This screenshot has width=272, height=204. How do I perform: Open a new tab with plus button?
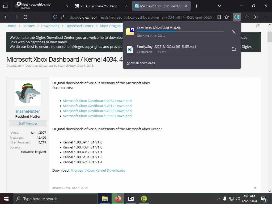(196, 6)
